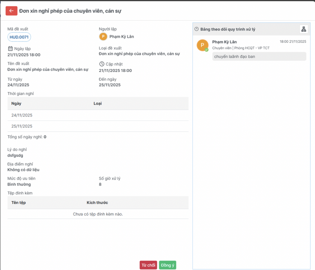Click the HUD.0071 proposal code badge

(19, 37)
